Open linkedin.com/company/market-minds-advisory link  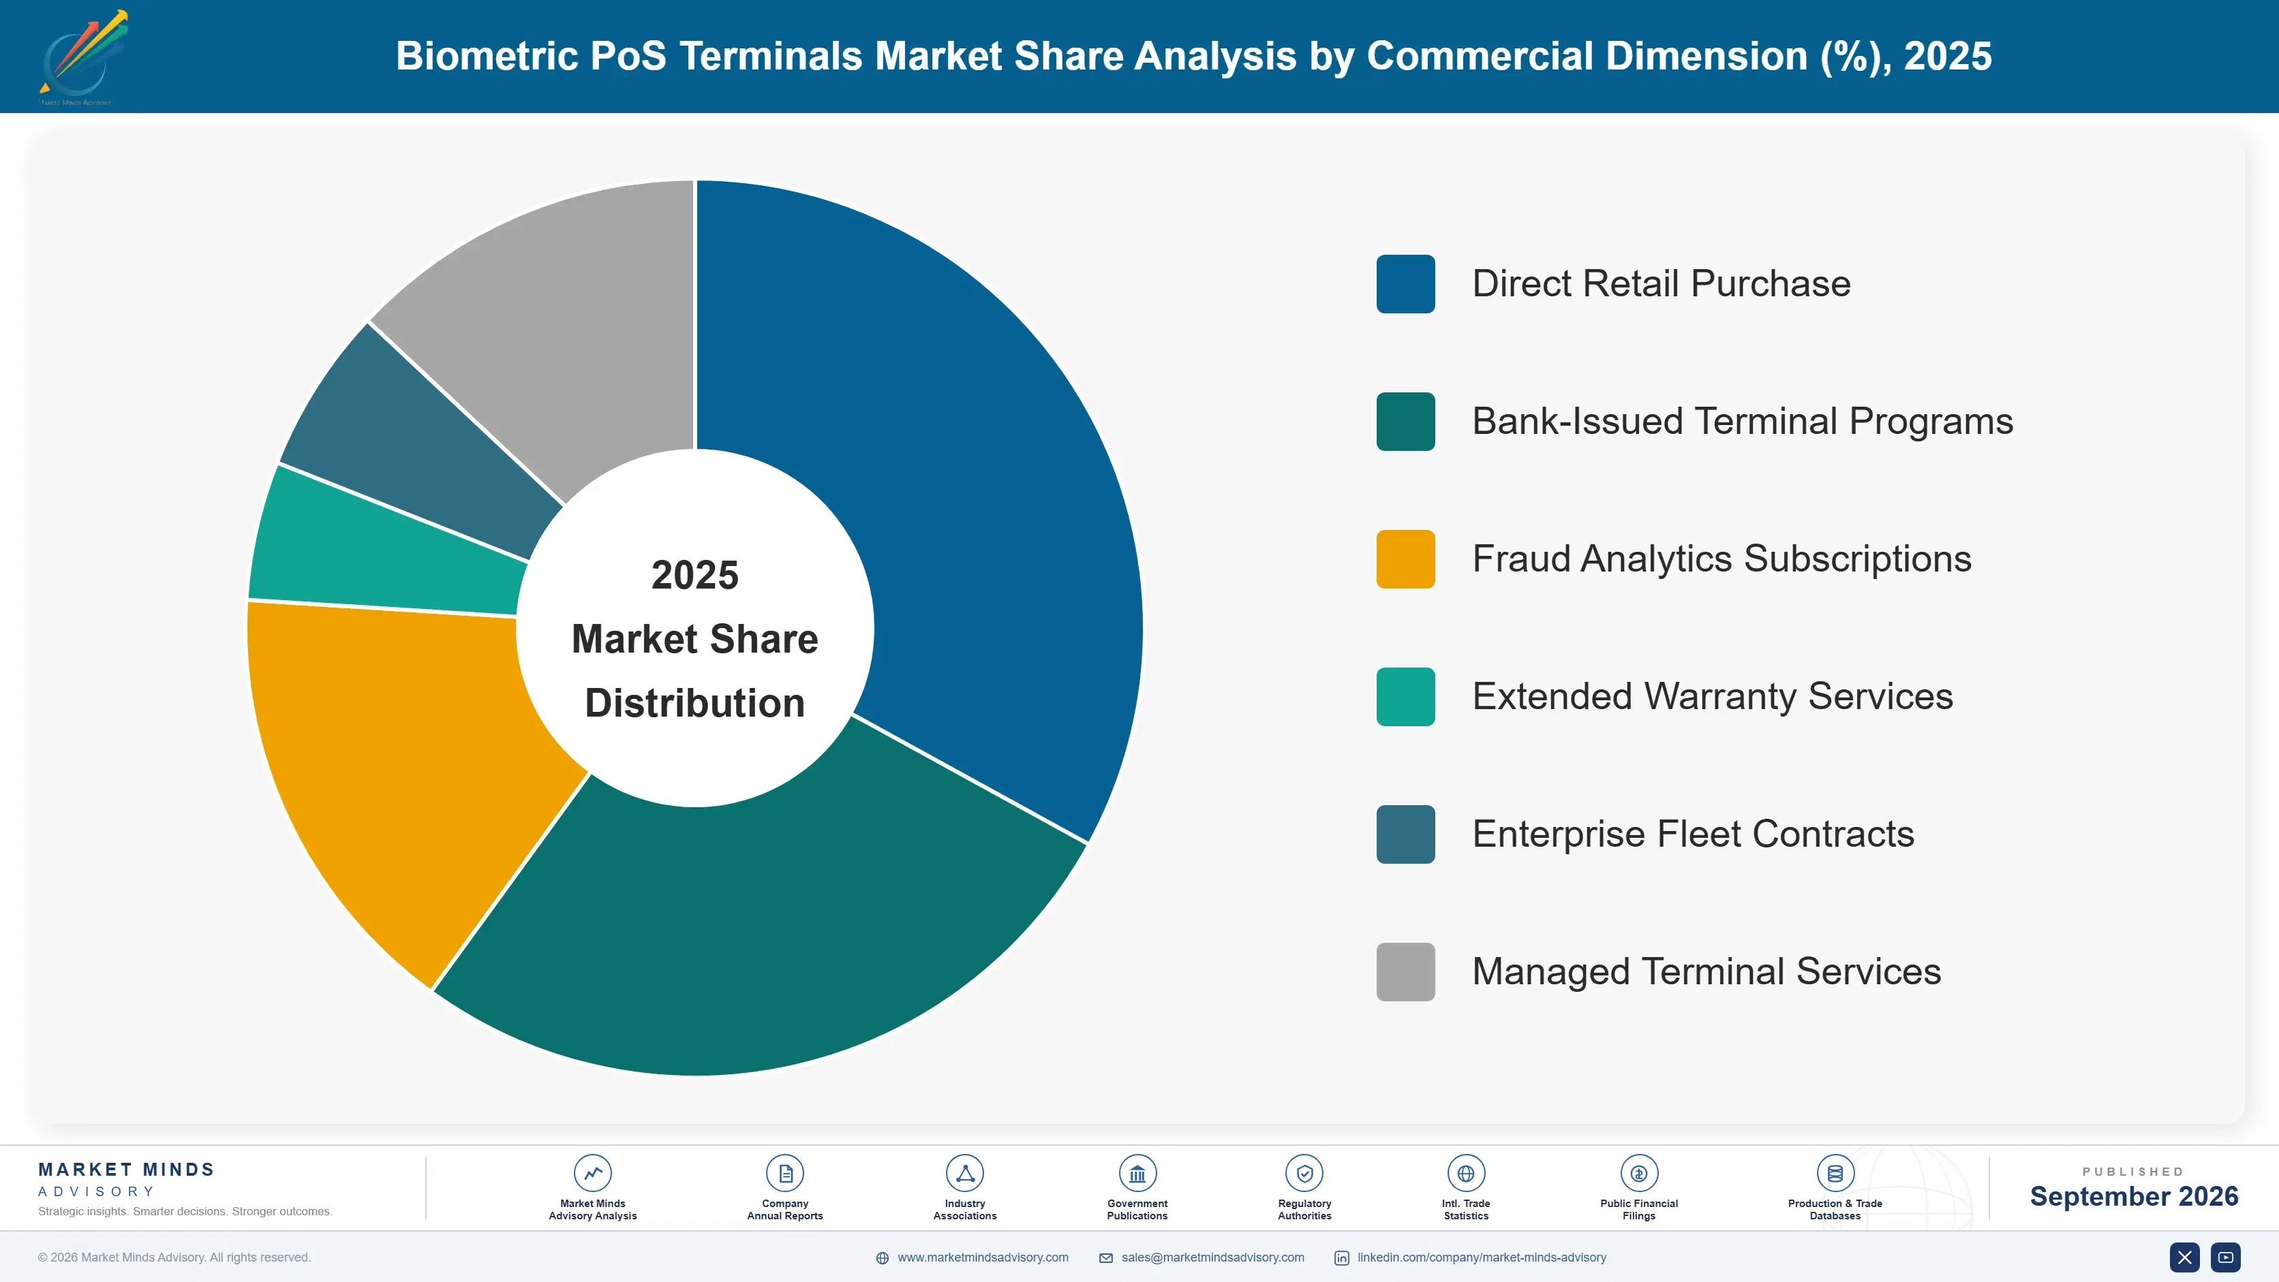(1482, 1257)
